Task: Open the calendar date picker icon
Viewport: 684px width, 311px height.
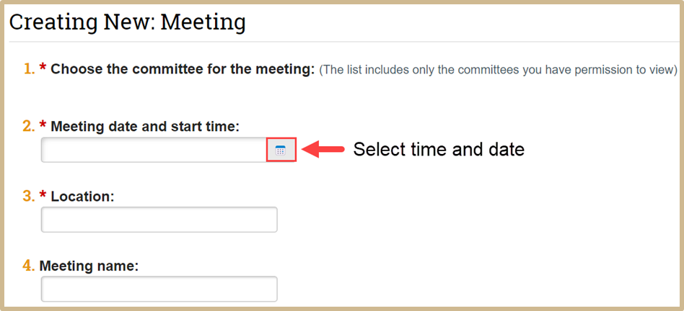Action: pos(281,150)
